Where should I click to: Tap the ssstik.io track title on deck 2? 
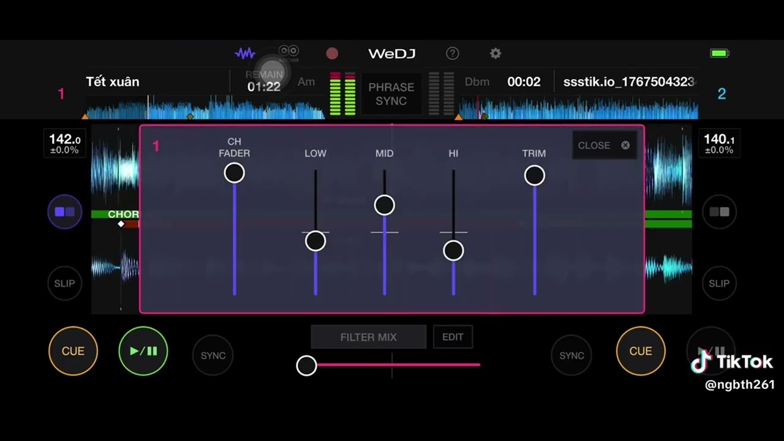point(629,82)
